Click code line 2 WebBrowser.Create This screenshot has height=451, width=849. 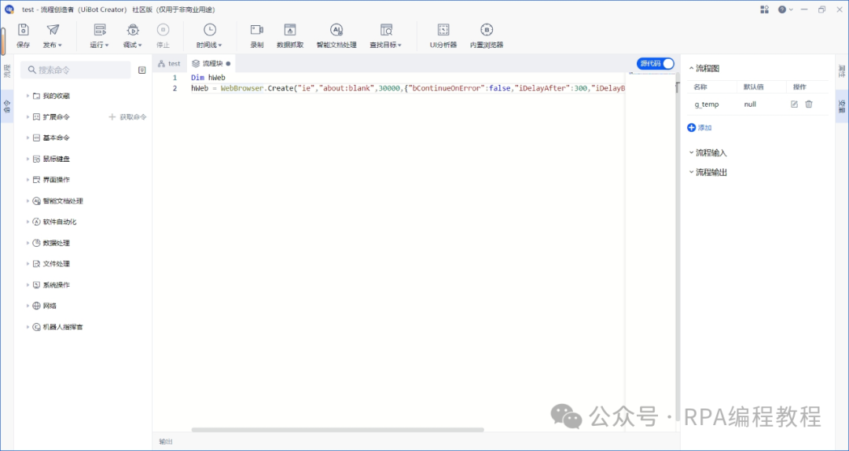(408, 88)
